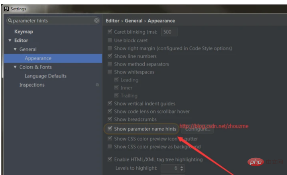The image size is (287, 175).
Task: Toggle Show CSS color preview icon in gutter
Action: tap(110, 138)
